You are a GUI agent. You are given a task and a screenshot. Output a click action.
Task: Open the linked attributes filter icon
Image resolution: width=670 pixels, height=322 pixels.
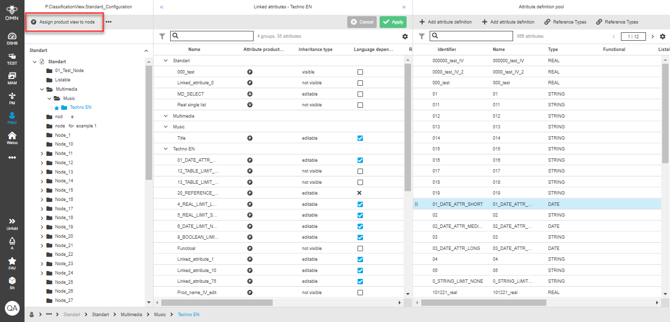click(x=162, y=35)
